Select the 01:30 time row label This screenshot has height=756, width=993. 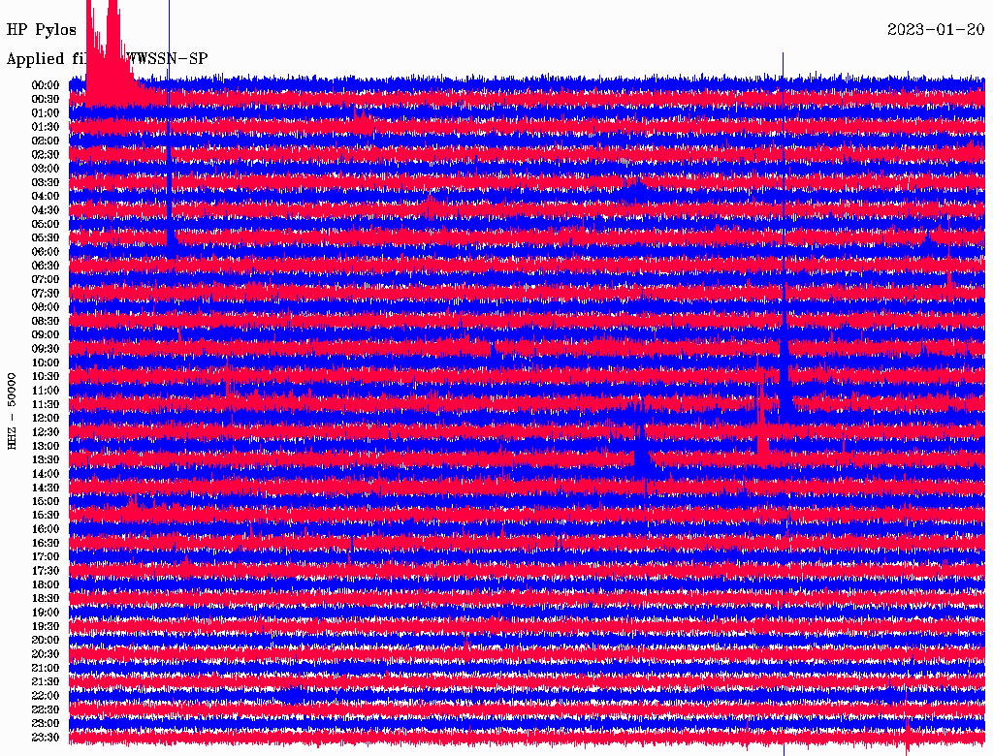(46, 127)
